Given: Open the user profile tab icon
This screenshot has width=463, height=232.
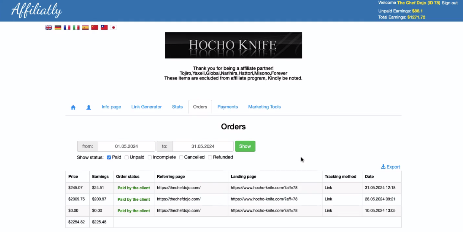Looking at the screenshot, I should click(89, 107).
